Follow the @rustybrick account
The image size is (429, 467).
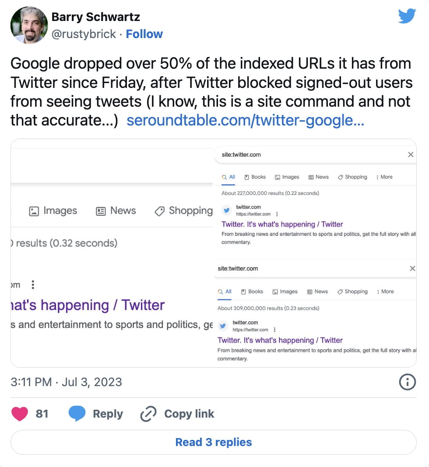tap(144, 34)
